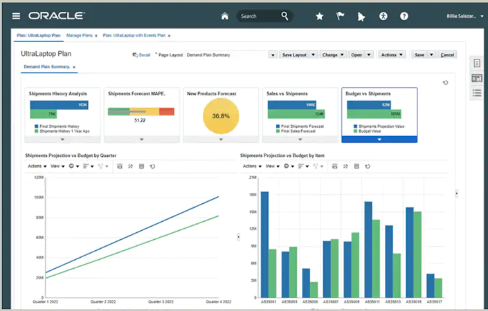
Task: Open Actions menu in by Item chart toolbar
Action: pos(252,167)
